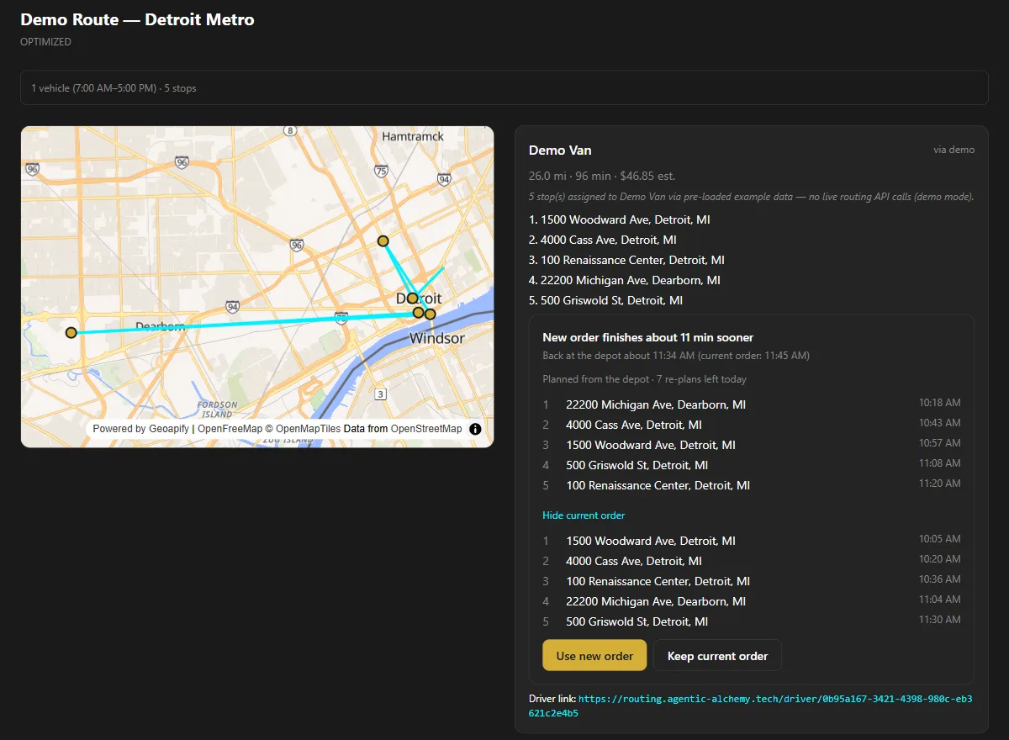Choose Keep current order
Viewport: 1009px width, 740px height.
[x=717, y=656]
